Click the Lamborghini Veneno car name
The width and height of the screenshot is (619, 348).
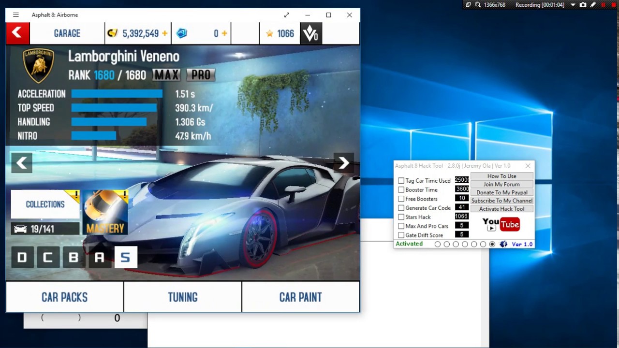tap(124, 57)
